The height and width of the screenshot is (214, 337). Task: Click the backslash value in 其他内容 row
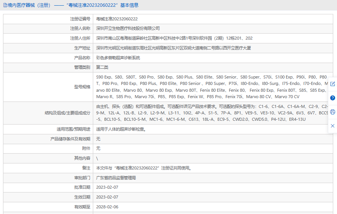[97, 159]
